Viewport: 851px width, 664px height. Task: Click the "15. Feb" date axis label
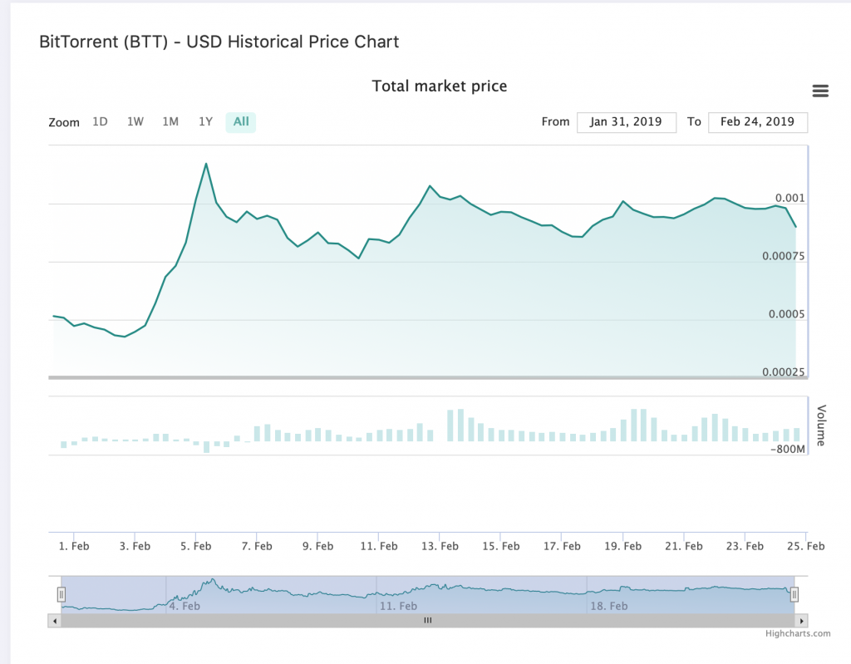click(x=500, y=546)
